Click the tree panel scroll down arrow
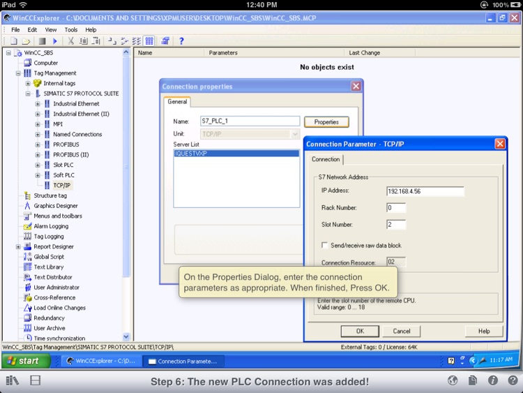 point(126,337)
